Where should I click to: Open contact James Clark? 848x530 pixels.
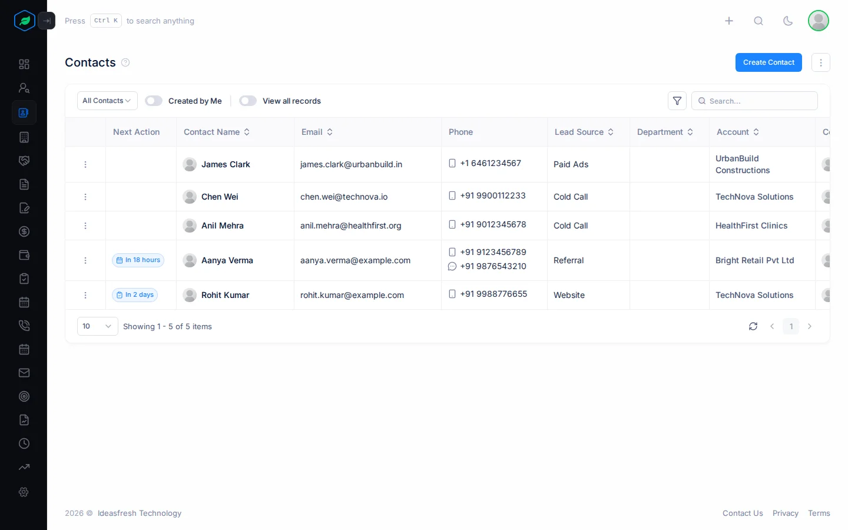(226, 164)
